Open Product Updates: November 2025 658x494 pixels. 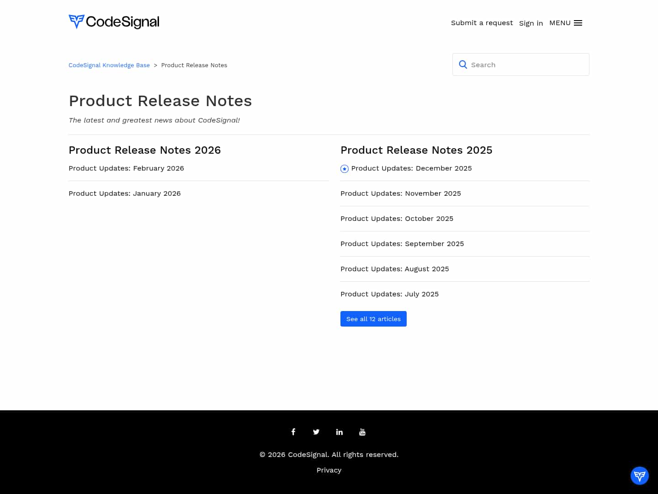coord(401,193)
